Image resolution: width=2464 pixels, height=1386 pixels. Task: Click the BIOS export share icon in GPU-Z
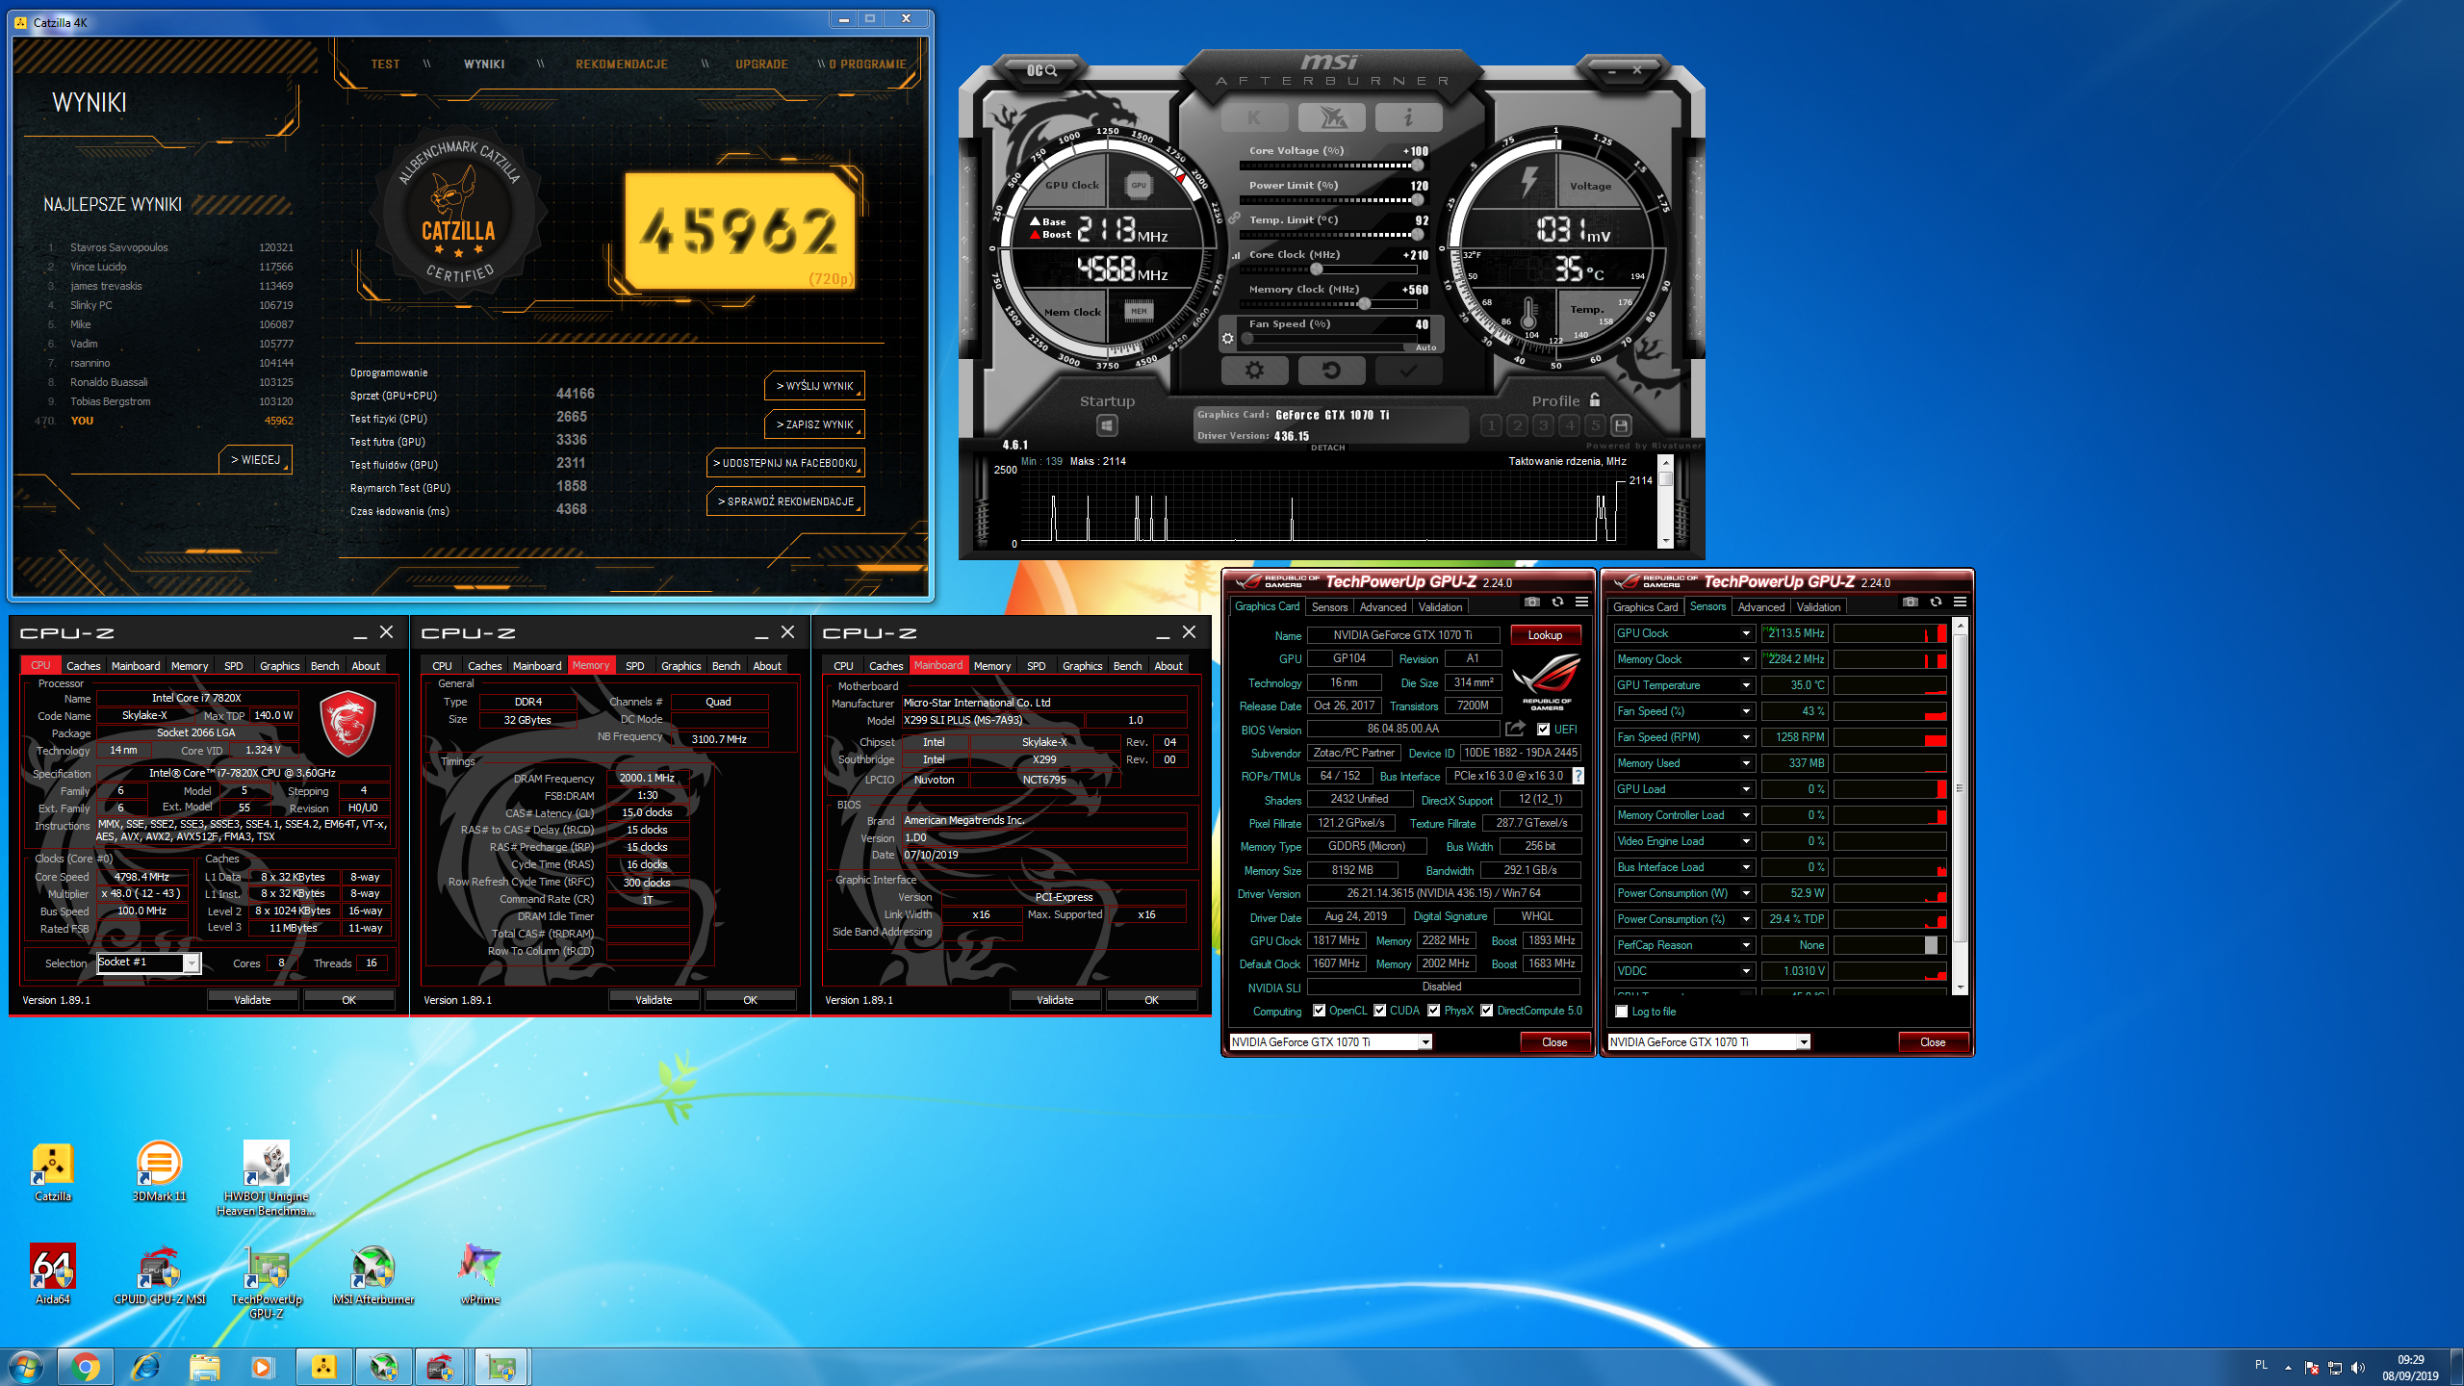[1516, 729]
